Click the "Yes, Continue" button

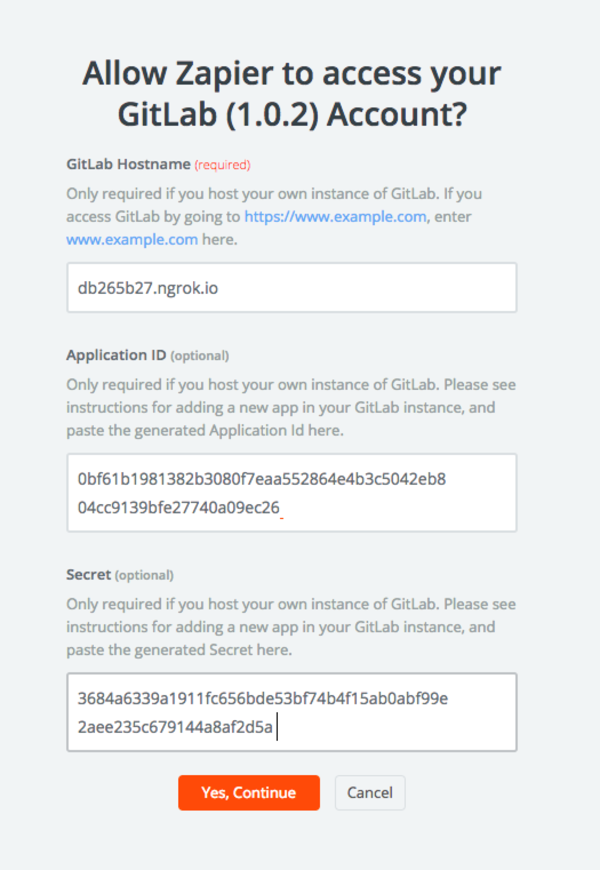pos(249,793)
